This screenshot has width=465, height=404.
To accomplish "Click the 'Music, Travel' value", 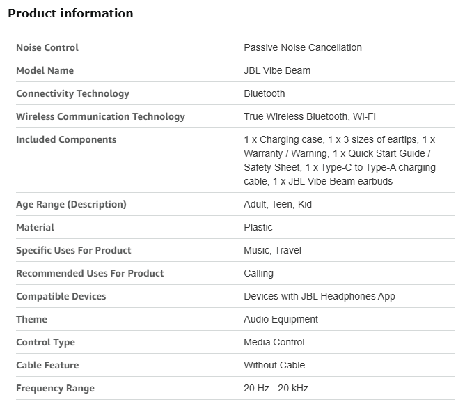I will 273,250.
